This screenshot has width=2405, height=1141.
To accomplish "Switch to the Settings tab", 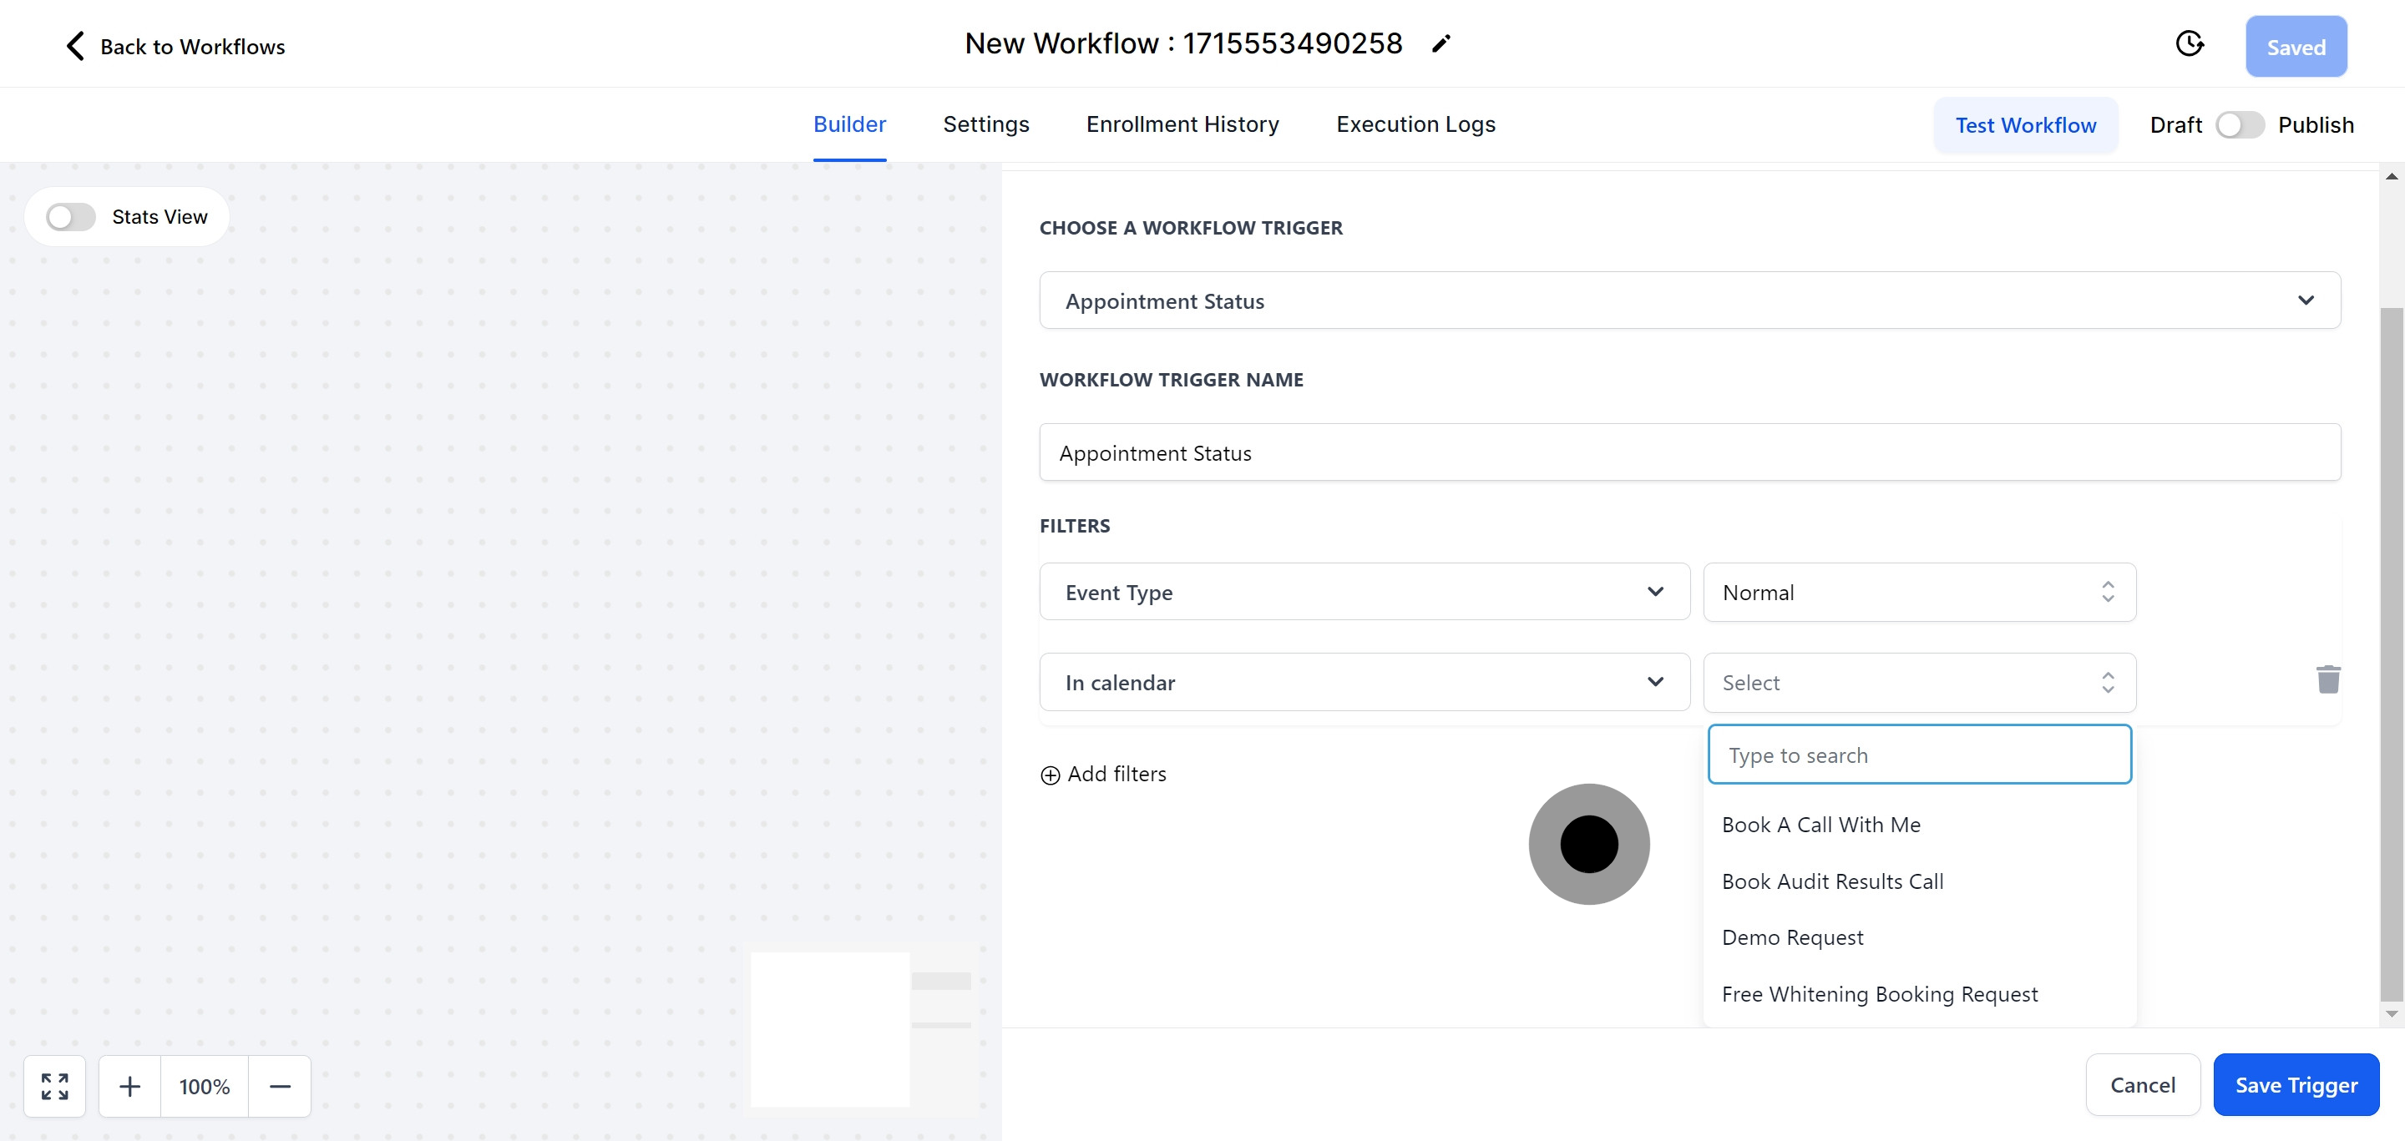I will [x=985, y=124].
